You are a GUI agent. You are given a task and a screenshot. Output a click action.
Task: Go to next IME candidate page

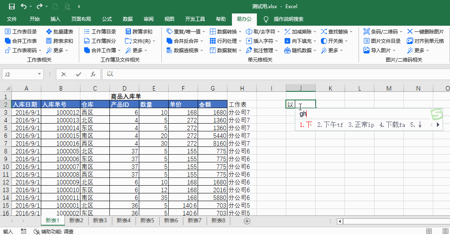point(438,125)
